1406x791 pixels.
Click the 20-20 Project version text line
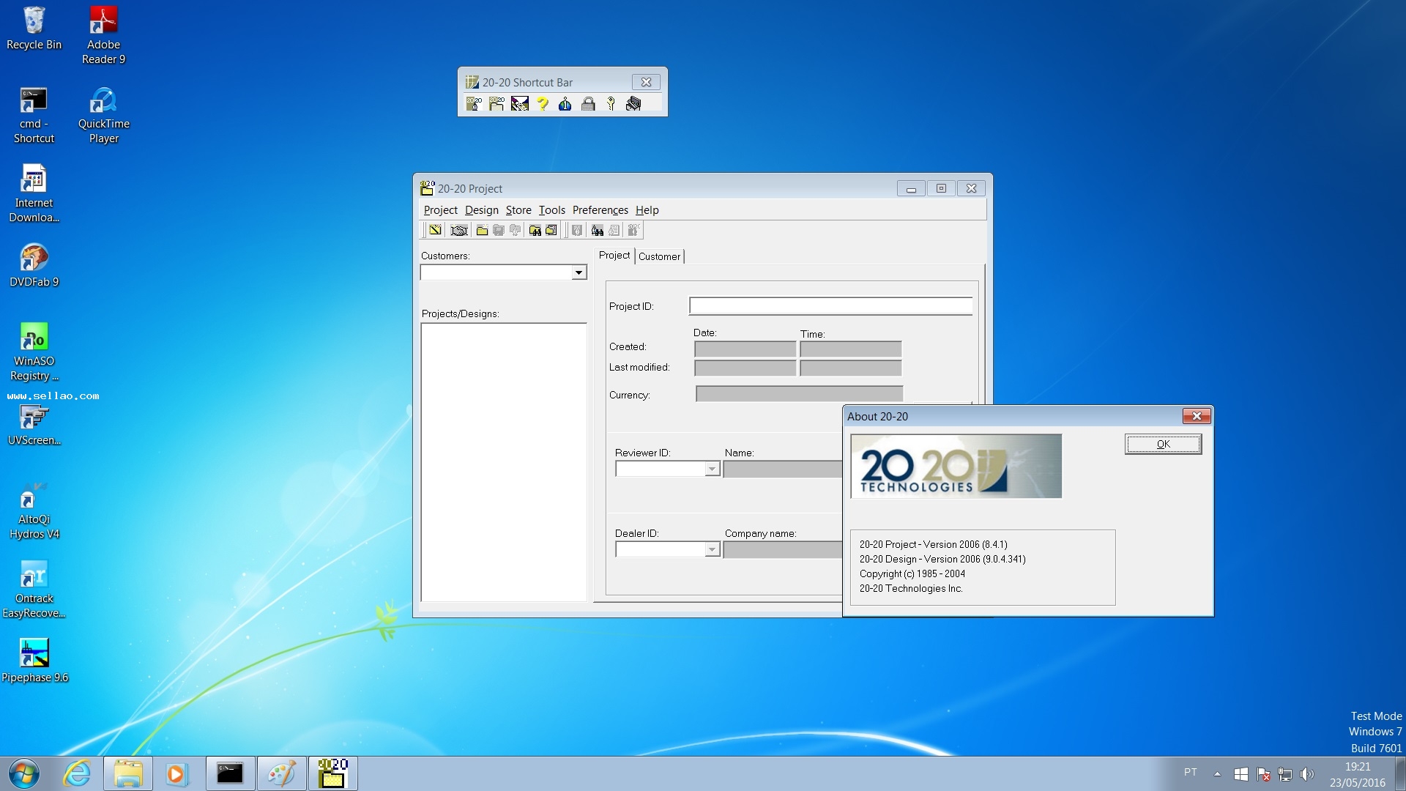pos(933,544)
